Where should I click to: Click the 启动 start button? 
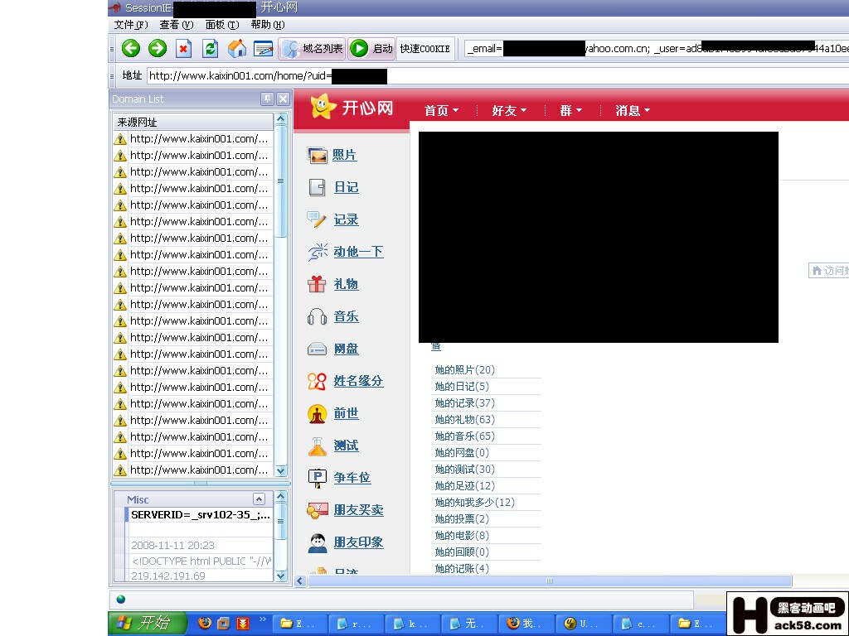point(371,49)
